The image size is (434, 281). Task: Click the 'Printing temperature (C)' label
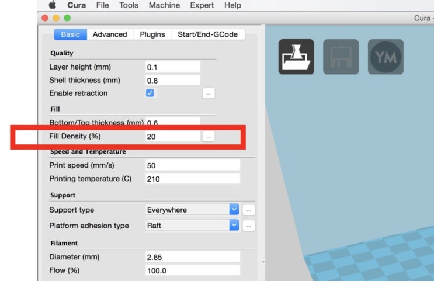[90, 179]
